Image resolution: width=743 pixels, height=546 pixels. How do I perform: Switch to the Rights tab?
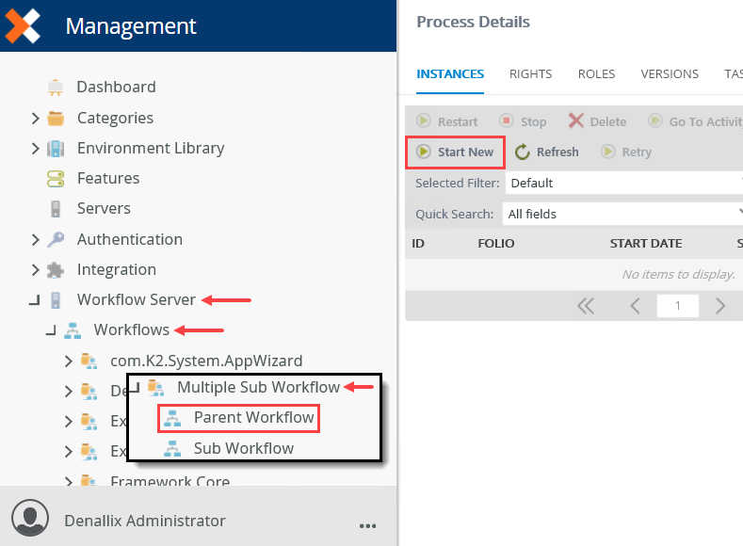pos(530,73)
